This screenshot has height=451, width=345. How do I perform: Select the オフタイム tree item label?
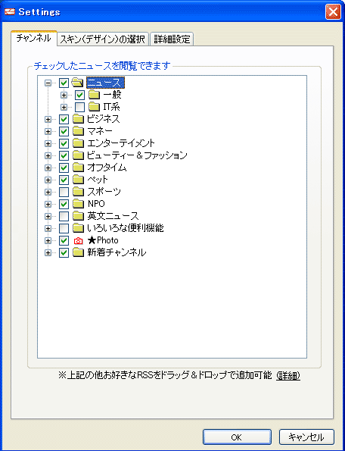pyautogui.click(x=107, y=168)
